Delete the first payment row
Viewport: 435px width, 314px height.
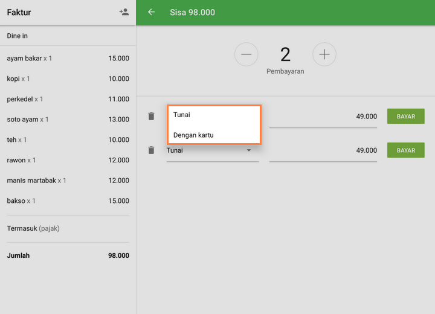pos(151,117)
